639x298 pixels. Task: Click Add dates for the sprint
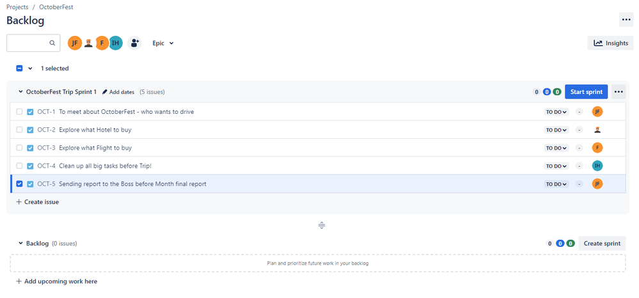pyautogui.click(x=118, y=92)
